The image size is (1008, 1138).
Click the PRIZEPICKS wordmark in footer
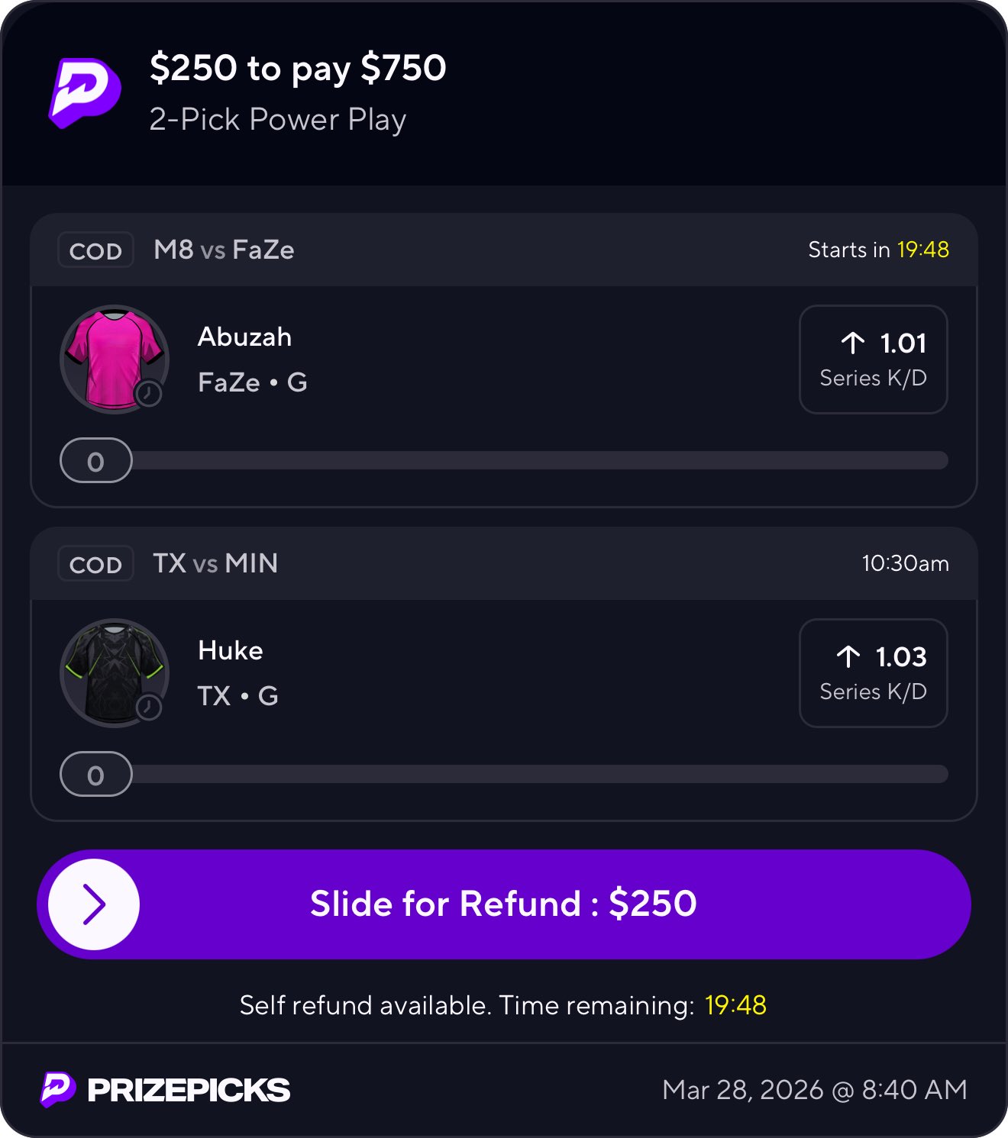(189, 1090)
